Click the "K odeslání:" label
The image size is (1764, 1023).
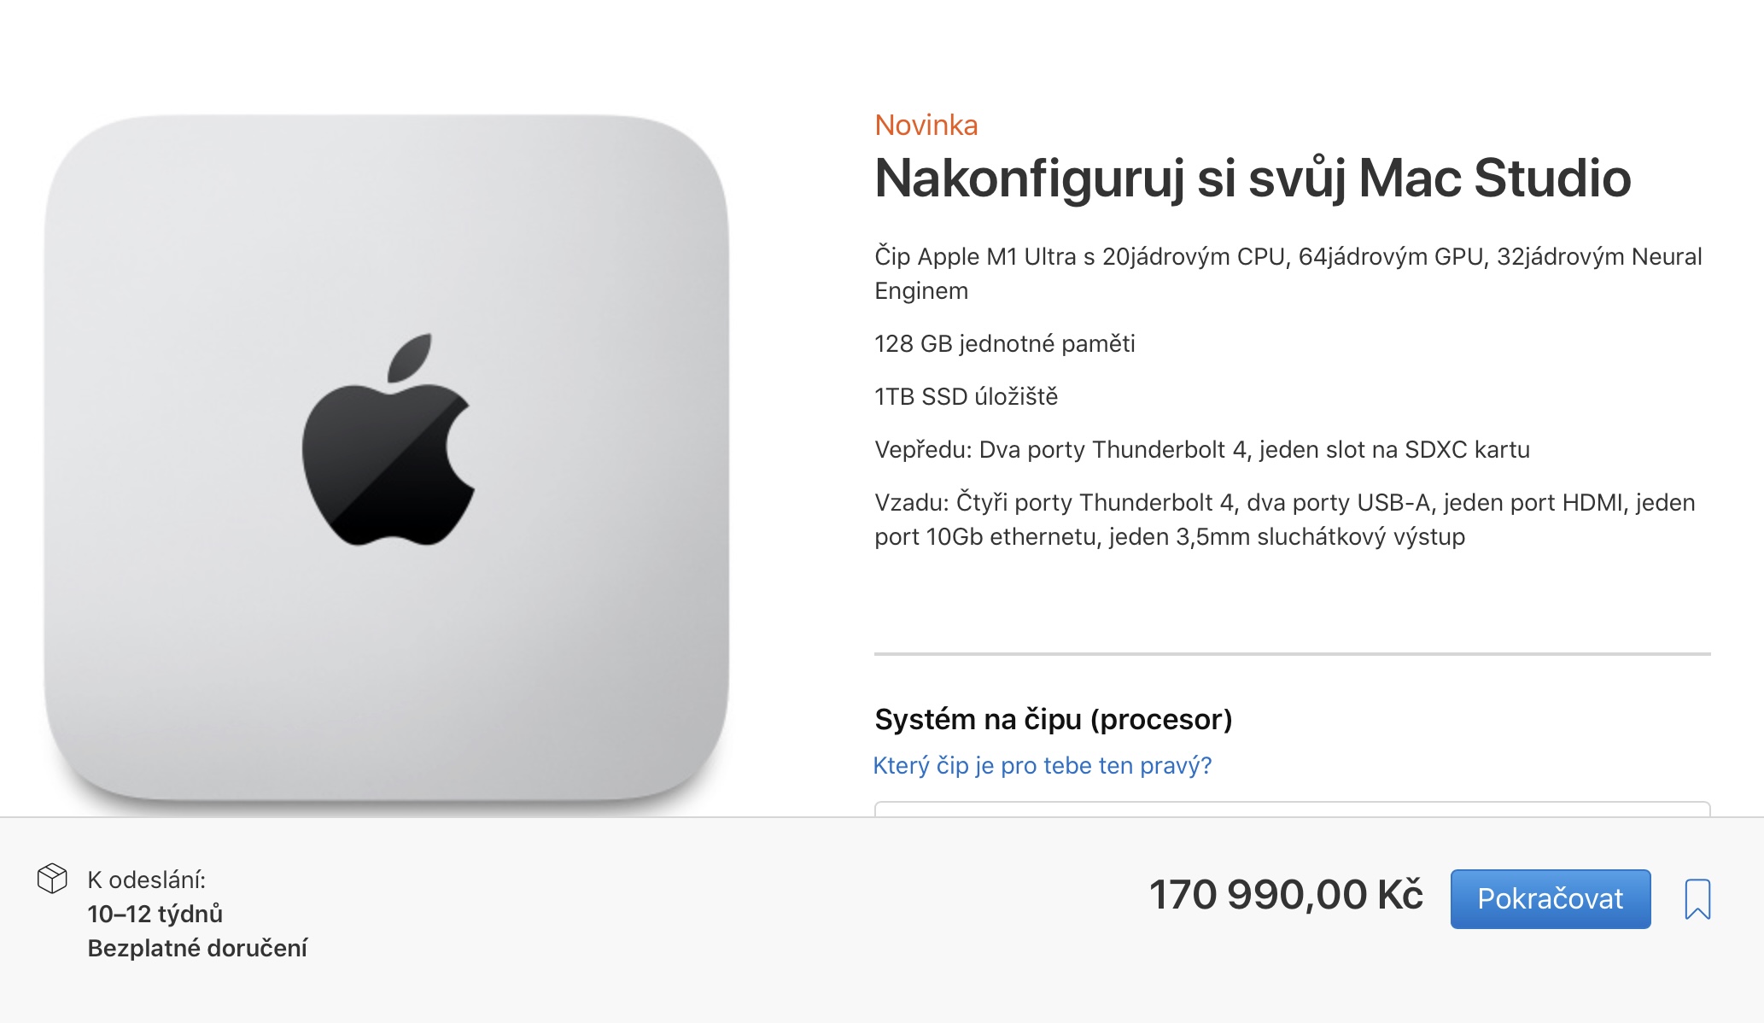tap(147, 878)
